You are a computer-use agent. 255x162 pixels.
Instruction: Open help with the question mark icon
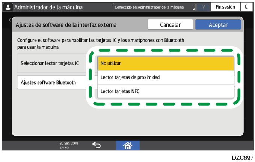click(x=202, y=7)
